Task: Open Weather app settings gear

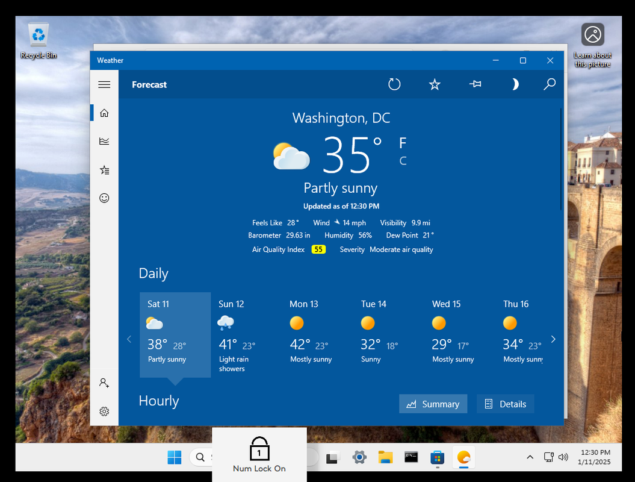Action: coord(104,412)
